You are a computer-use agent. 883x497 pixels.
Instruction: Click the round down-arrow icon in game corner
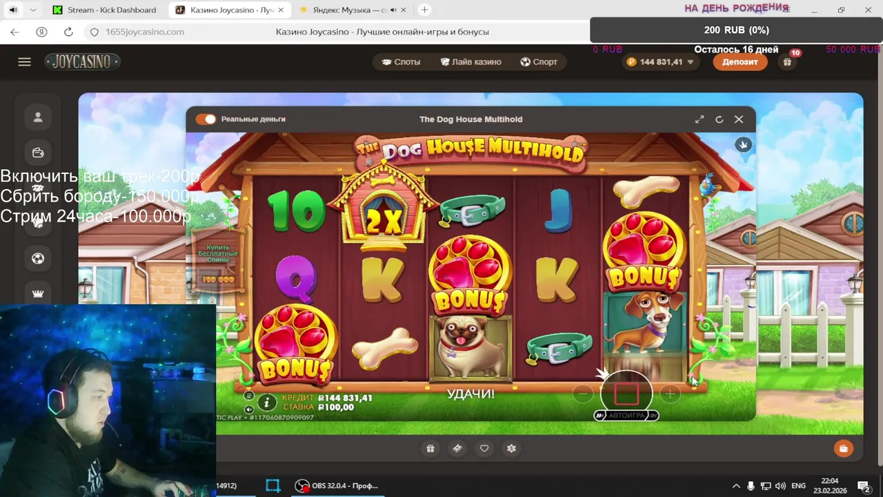tap(743, 144)
